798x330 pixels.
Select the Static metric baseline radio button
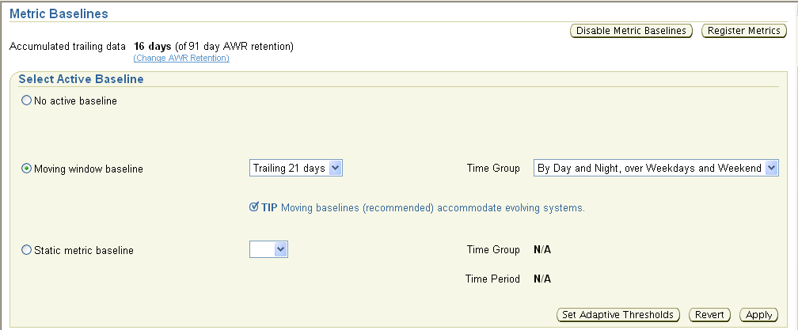27,250
